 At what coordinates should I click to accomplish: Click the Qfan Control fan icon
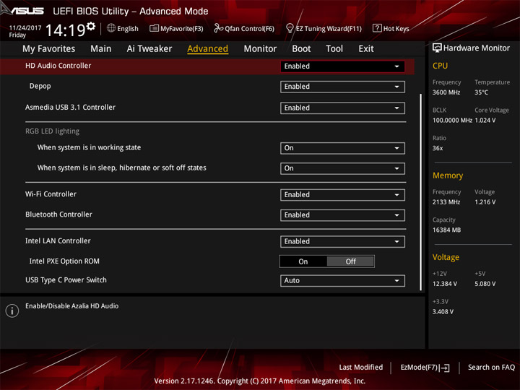tap(218, 28)
